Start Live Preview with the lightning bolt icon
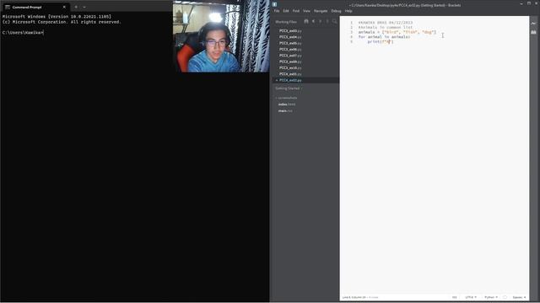Viewport: 540px width, 303px height. (x=533, y=24)
